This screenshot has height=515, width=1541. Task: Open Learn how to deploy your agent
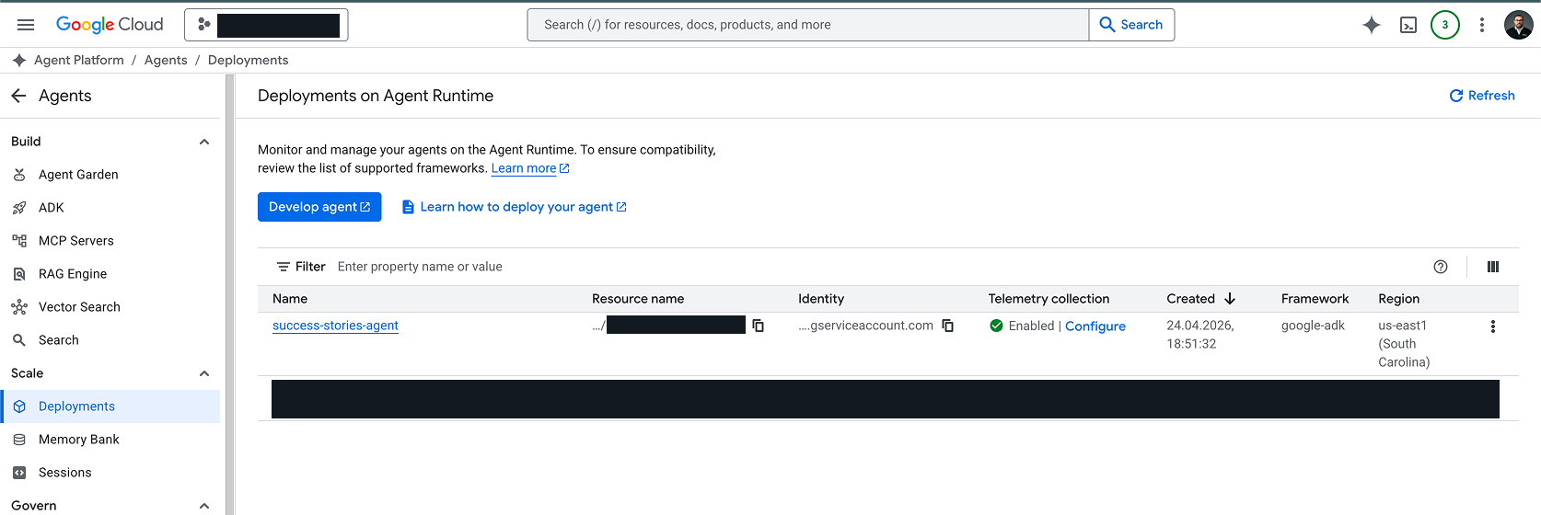[515, 207]
